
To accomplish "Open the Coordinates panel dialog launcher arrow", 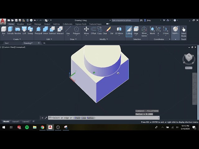I will tap(170, 39).
